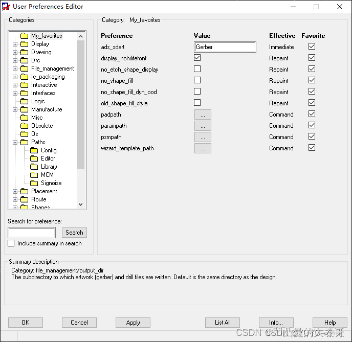Enable no_shape_fill_dyn_ood value checkbox
The width and height of the screenshot is (352, 342).
pos(197,92)
